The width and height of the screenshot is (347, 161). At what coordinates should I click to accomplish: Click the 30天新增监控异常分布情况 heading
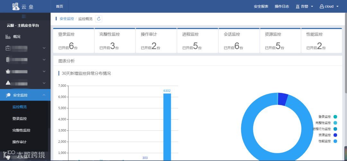pyautogui.click(x=86, y=74)
